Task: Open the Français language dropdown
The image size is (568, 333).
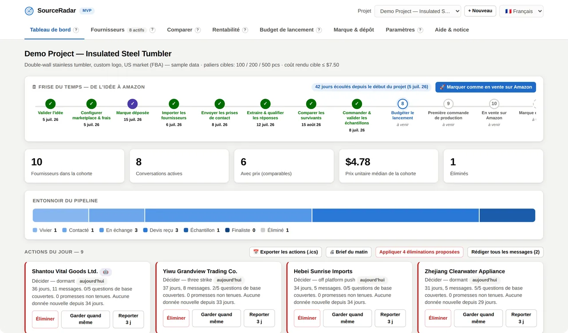Action: [521, 11]
